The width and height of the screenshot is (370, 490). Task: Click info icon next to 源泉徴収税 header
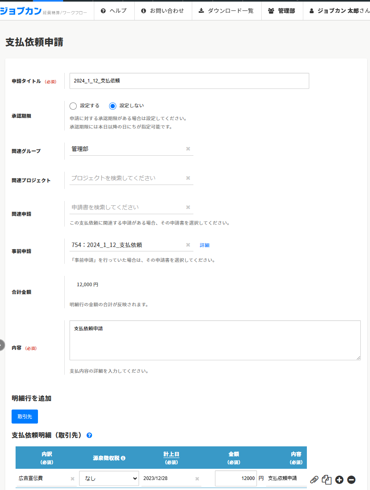(x=123, y=458)
